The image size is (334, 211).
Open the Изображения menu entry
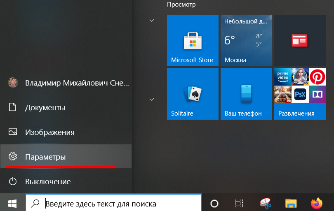point(66,132)
